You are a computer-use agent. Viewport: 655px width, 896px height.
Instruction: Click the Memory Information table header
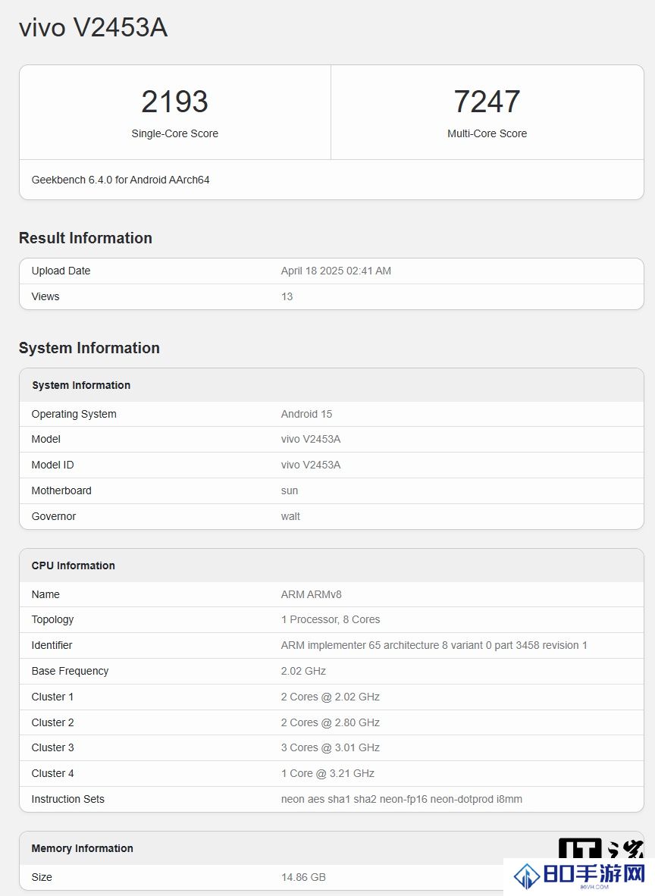coord(83,848)
